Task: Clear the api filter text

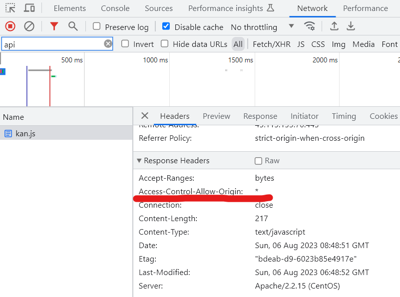Action: [x=108, y=44]
